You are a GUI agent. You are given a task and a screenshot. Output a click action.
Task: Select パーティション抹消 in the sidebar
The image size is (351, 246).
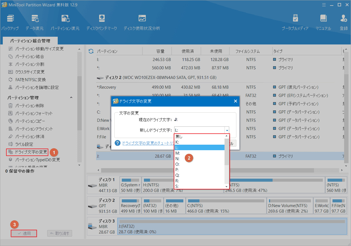pyautogui.click(x=26, y=137)
